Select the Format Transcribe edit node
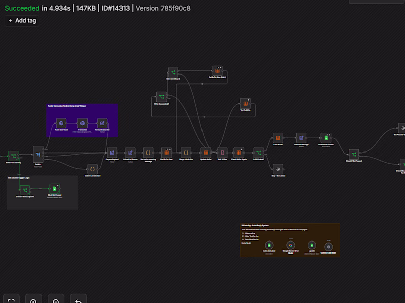 102,123
